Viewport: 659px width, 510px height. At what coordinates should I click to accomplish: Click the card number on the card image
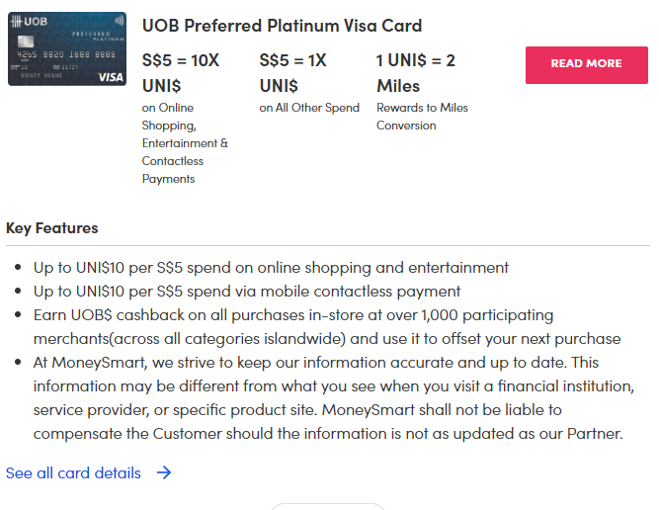[x=64, y=55]
